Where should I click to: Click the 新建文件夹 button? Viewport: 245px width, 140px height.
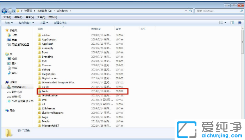pos(60,23)
